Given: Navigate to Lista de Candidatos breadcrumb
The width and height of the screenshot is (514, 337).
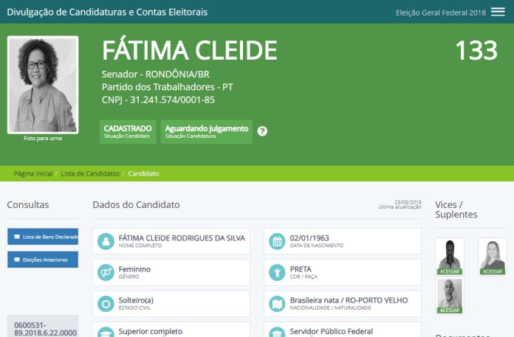Looking at the screenshot, I should pyautogui.click(x=90, y=174).
